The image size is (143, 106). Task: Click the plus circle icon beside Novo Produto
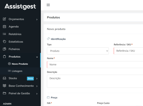pyautogui.click(x=9, y=64)
